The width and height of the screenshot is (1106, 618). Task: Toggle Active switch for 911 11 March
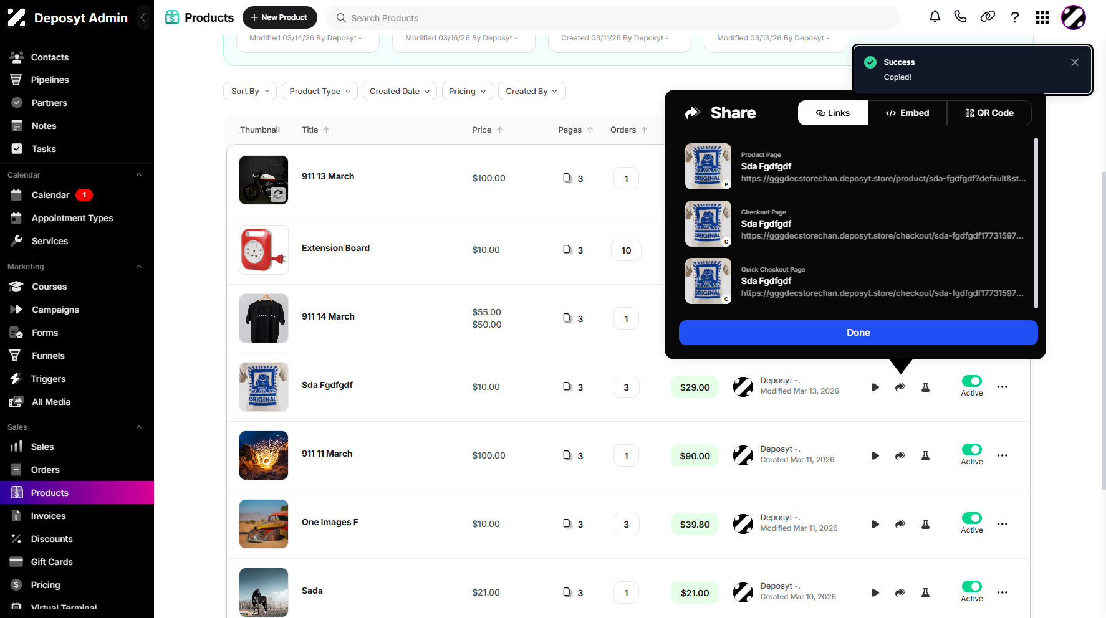(971, 449)
